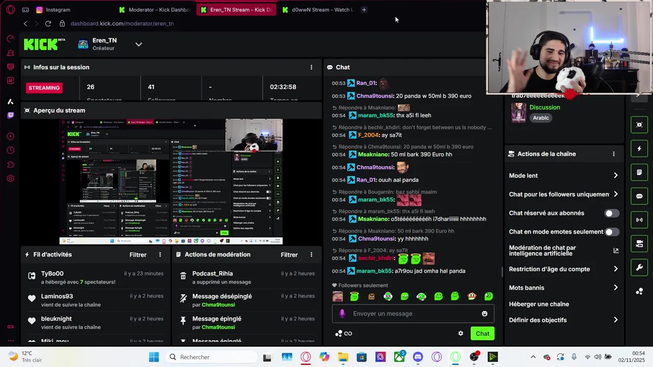Screen dimensions: 653x367
Task: Click the focus frame icon in right toolbar
Action: (x=639, y=125)
